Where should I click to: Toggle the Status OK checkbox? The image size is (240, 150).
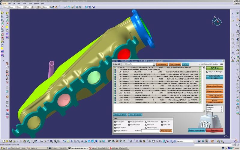pyautogui.click(x=162, y=122)
